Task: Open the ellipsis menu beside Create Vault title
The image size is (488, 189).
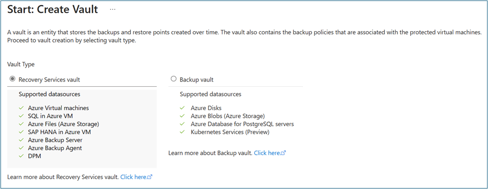Action: pyautogui.click(x=113, y=10)
